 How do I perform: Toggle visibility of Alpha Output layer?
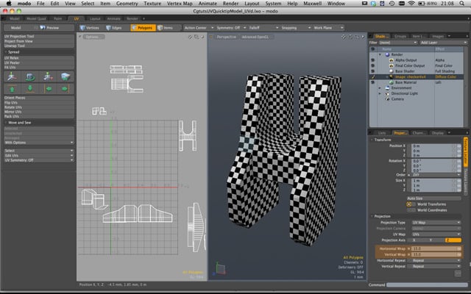coord(371,60)
